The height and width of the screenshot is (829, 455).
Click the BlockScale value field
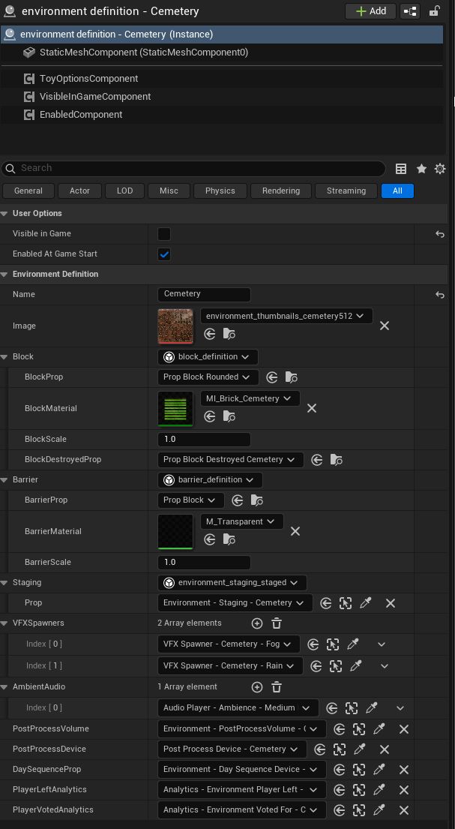[x=204, y=440]
